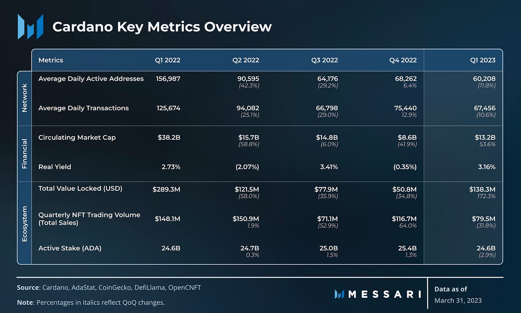Select the QoQ change 64.0%
Viewport: 521px width, 313px height.
[x=408, y=226]
